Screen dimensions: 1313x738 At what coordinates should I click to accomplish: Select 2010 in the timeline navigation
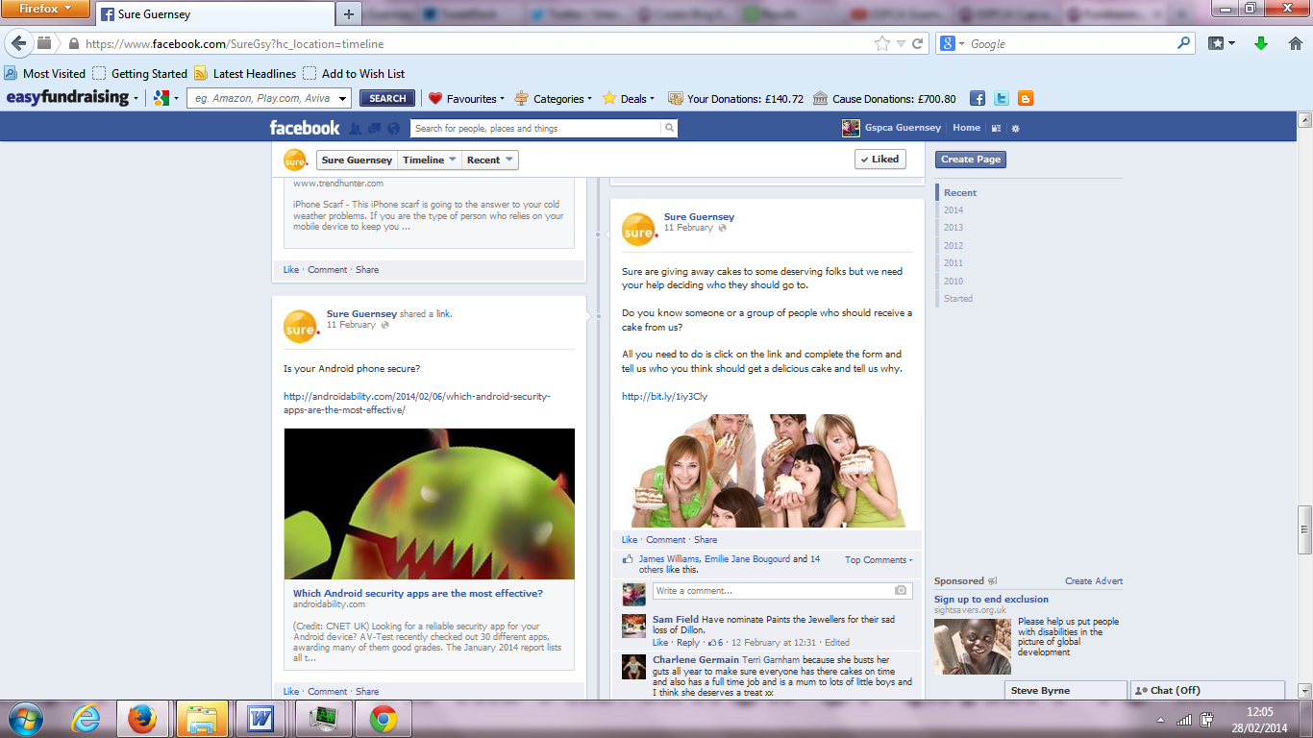(954, 281)
